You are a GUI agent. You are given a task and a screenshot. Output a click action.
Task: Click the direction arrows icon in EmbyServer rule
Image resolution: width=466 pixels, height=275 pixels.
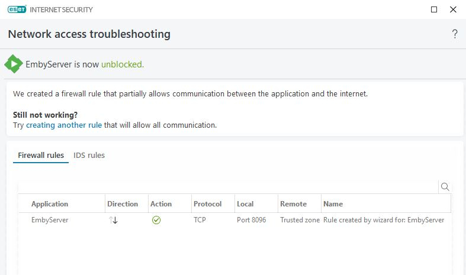point(113,220)
